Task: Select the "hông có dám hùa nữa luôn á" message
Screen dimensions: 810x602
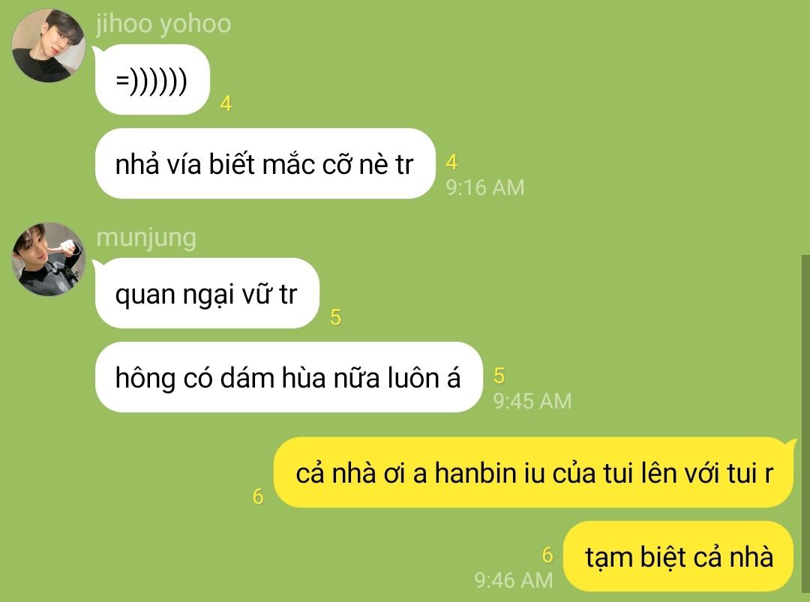Action: (x=289, y=377)
